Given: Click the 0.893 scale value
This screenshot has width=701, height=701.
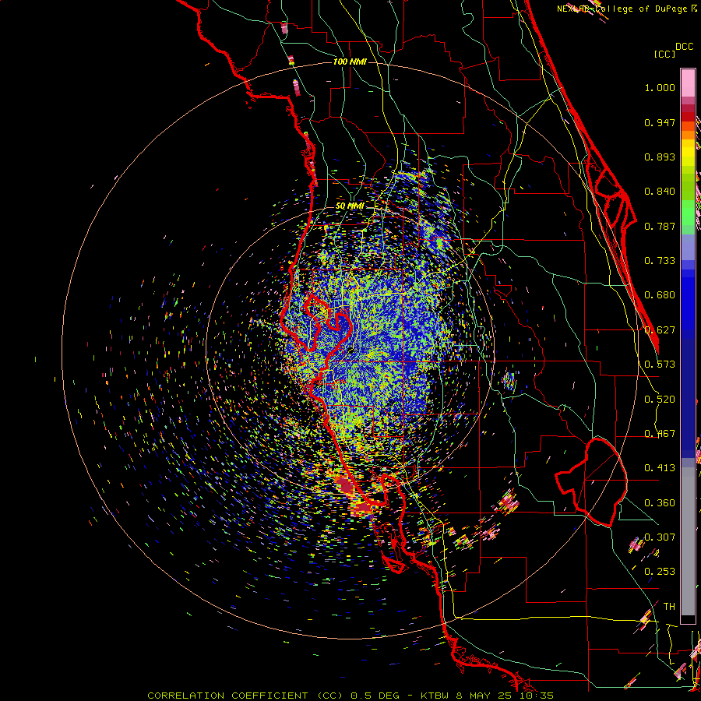Looking at the screenshot, I should [x=660, y=157].
